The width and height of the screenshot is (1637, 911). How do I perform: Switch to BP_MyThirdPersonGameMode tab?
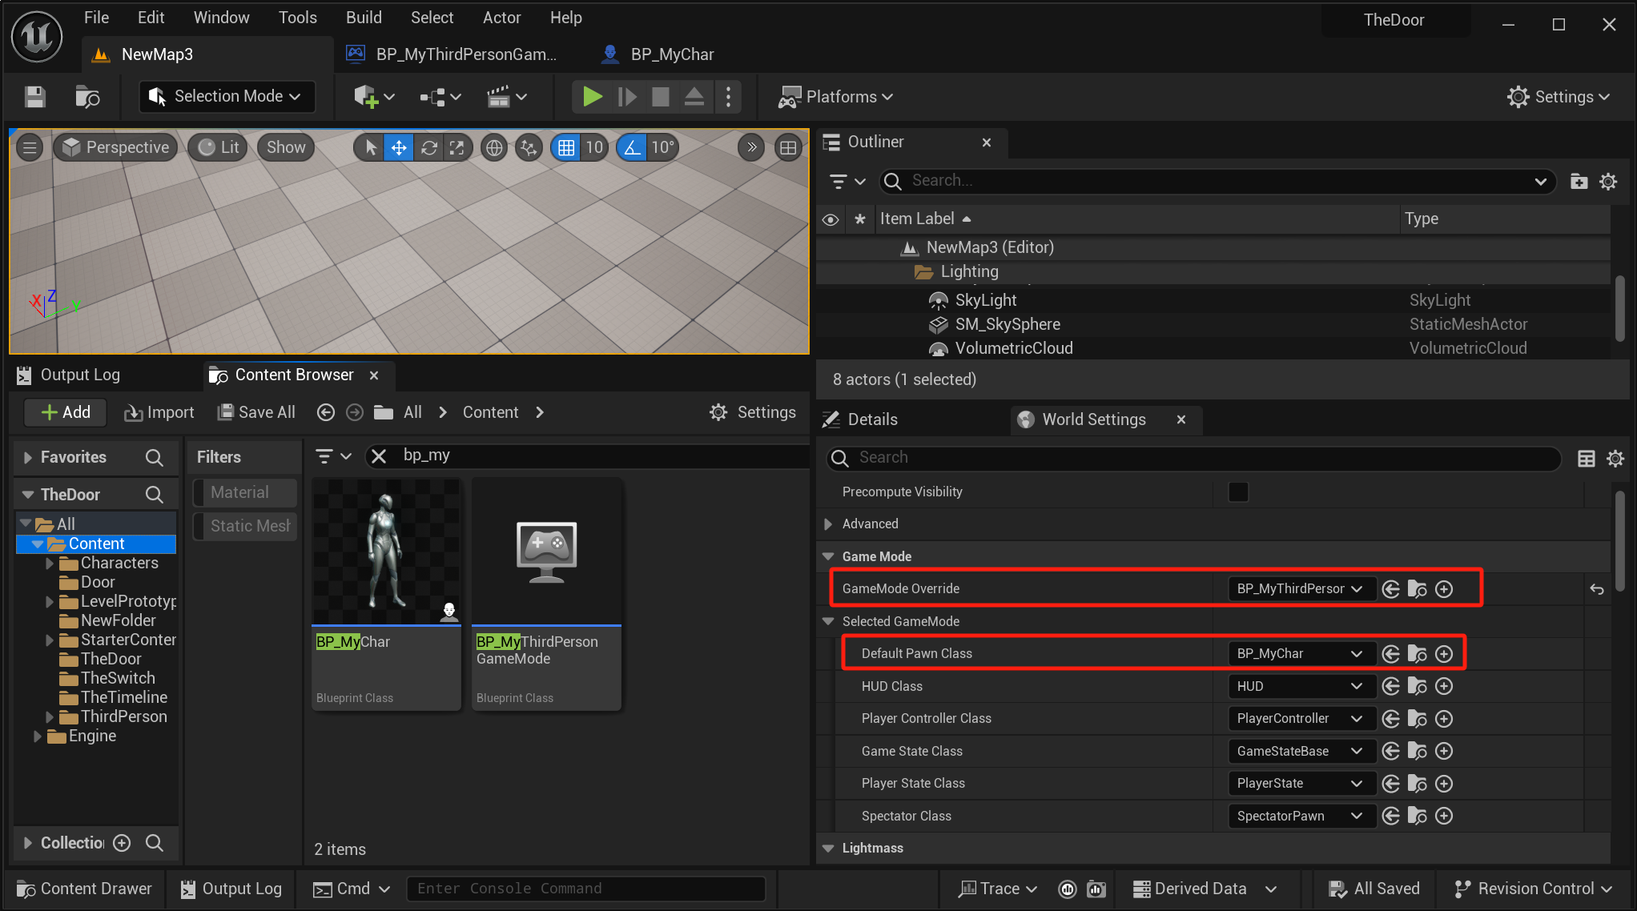452,54
